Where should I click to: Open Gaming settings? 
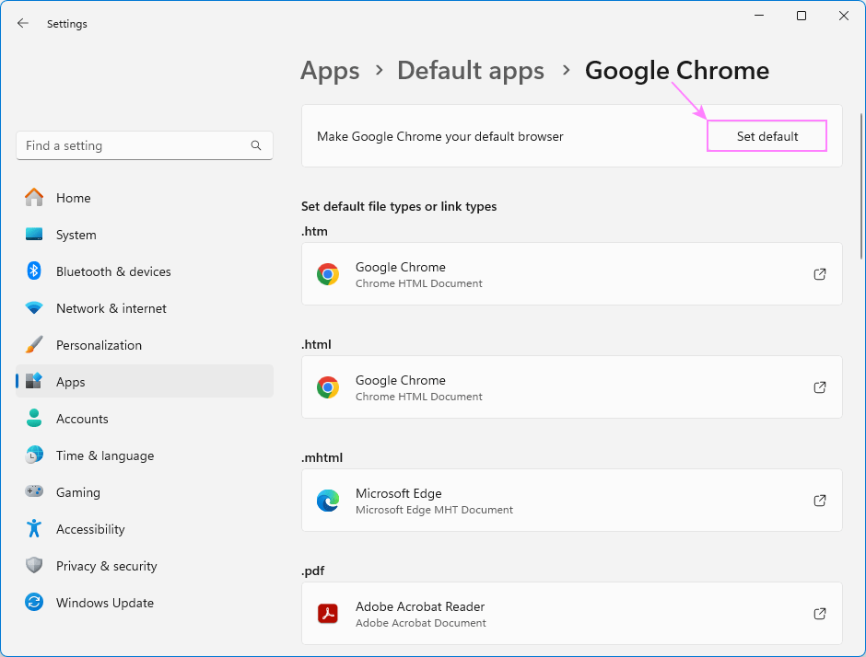(x=144, y=492)
